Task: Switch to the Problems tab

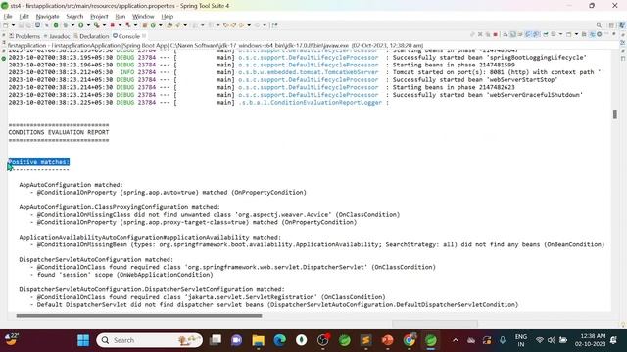Action: click(x=24, y=36)
